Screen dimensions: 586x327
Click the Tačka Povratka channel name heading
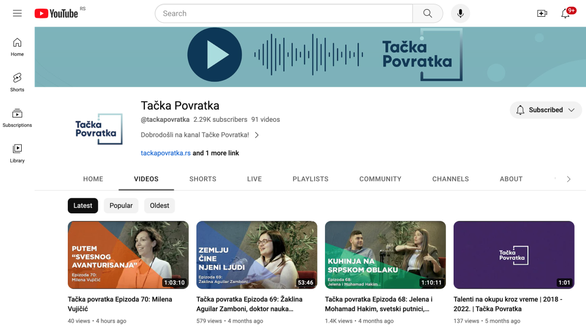click(x=180, y=106)
